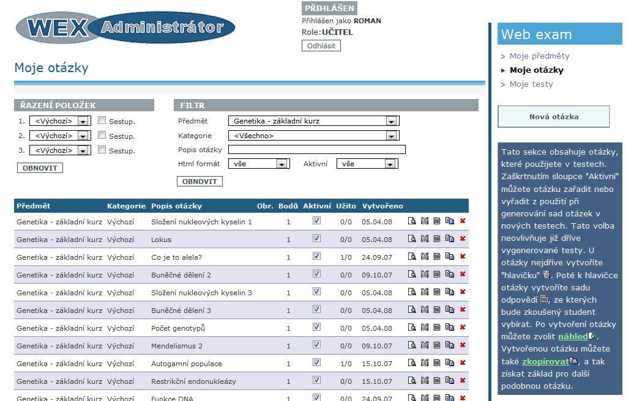The width and height of the screenshot is (634, 401).
Task: Preview question 'Složení nukleových kyselin 1'
Action: (412, 221)
